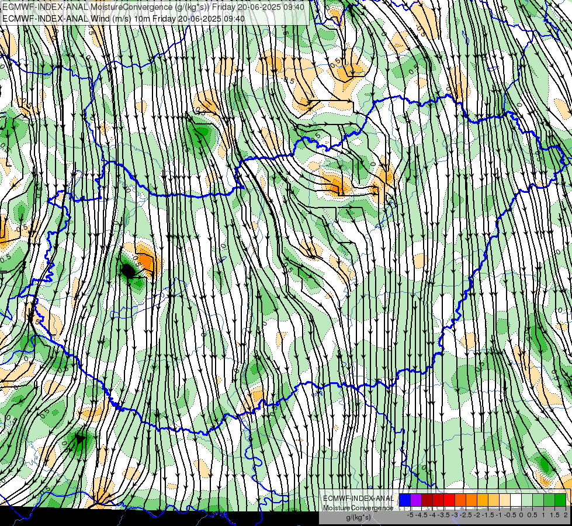Click the 'g/(kg*s)' unit label

358,518
